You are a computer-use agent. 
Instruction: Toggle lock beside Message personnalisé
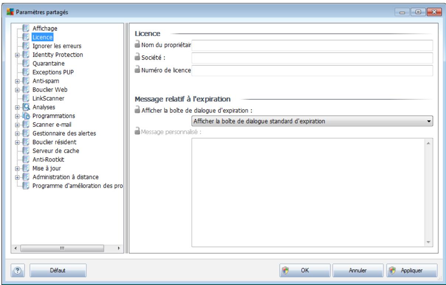pos(138,132)
